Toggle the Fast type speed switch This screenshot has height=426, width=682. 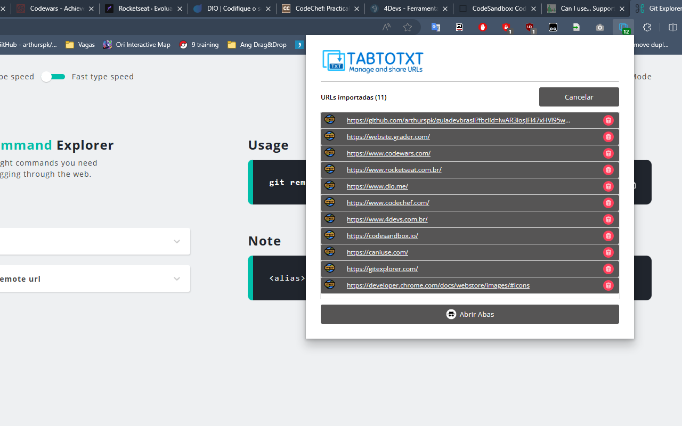click(x=53, y=76)
